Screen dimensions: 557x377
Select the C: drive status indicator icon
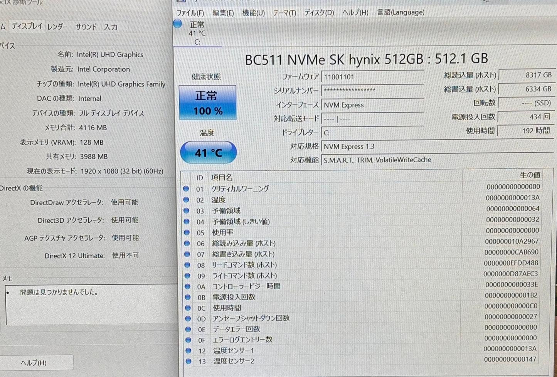(177, 24)
